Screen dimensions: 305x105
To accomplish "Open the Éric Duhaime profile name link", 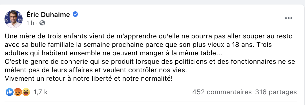I will point(48,14).
